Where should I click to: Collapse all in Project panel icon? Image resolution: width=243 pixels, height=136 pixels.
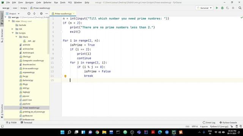click(35, 14)
